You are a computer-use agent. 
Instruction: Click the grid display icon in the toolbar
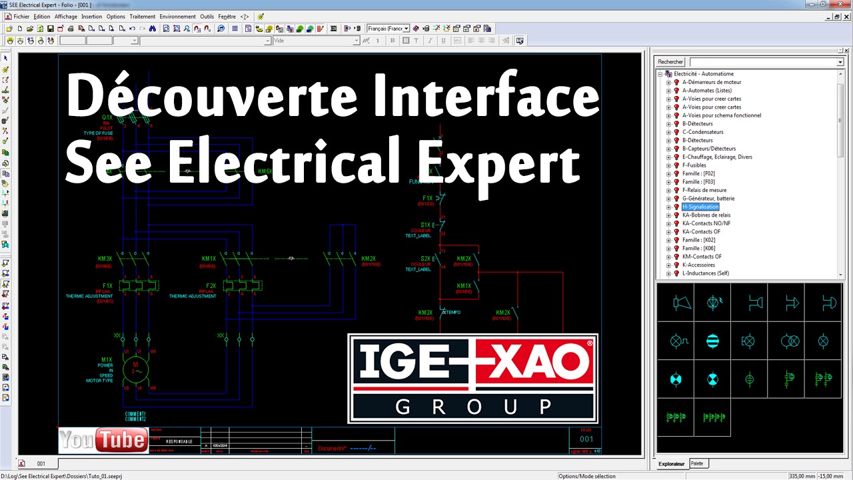coord(235,29)
